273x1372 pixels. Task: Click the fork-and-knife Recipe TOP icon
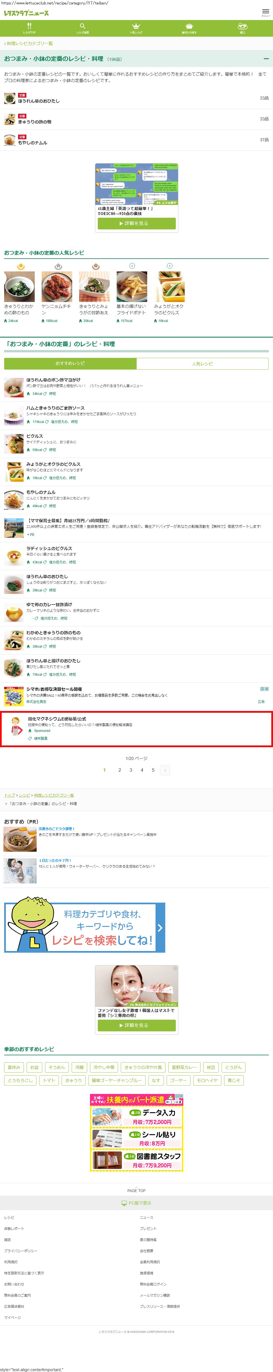29,26
